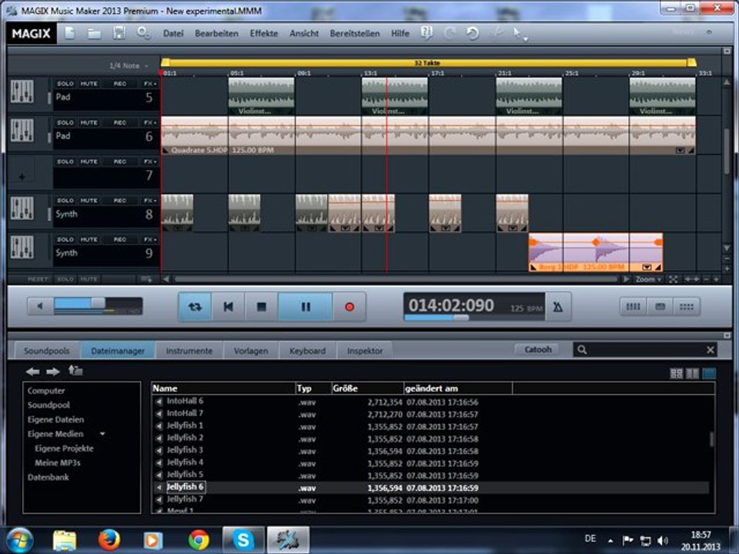Click the undo arrow in toolbar

[473, 33]
